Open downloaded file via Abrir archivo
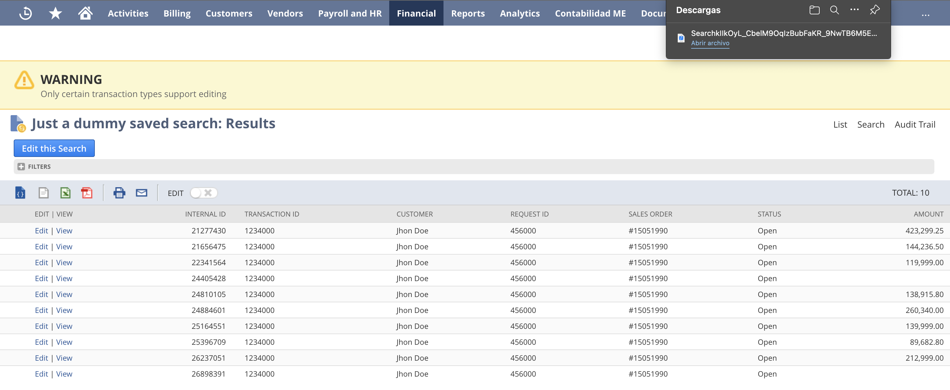The image size is (950, 390). (x=710, y=43)
